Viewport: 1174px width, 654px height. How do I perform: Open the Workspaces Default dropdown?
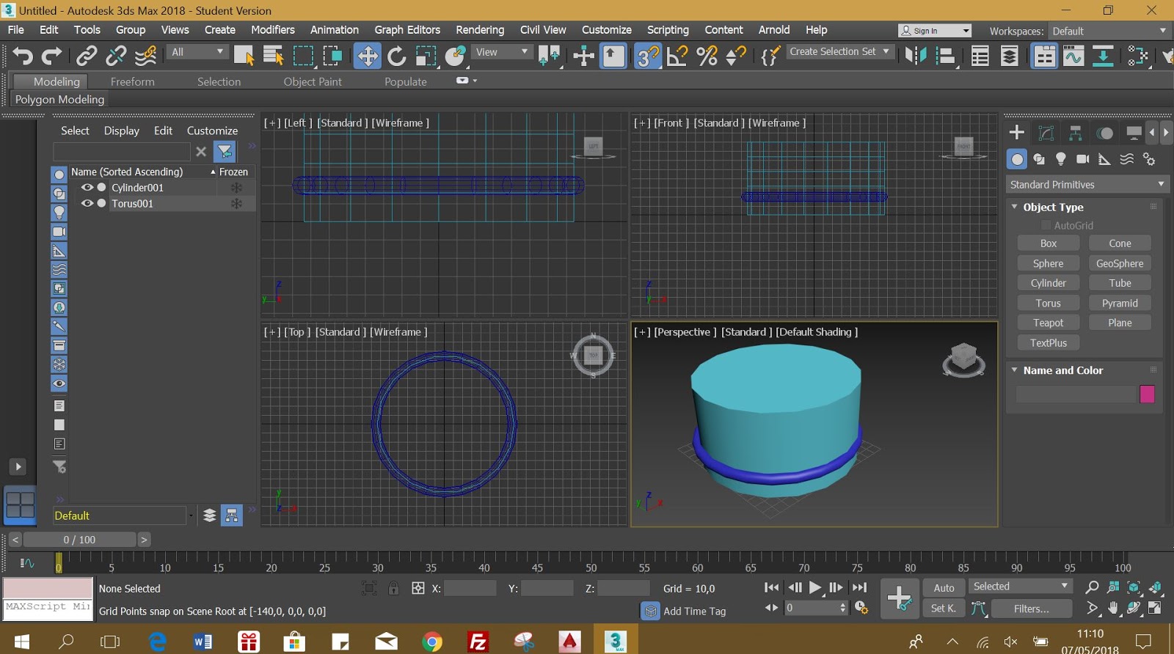coord(1108,31)
